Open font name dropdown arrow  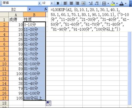click(x=39, y=3)
